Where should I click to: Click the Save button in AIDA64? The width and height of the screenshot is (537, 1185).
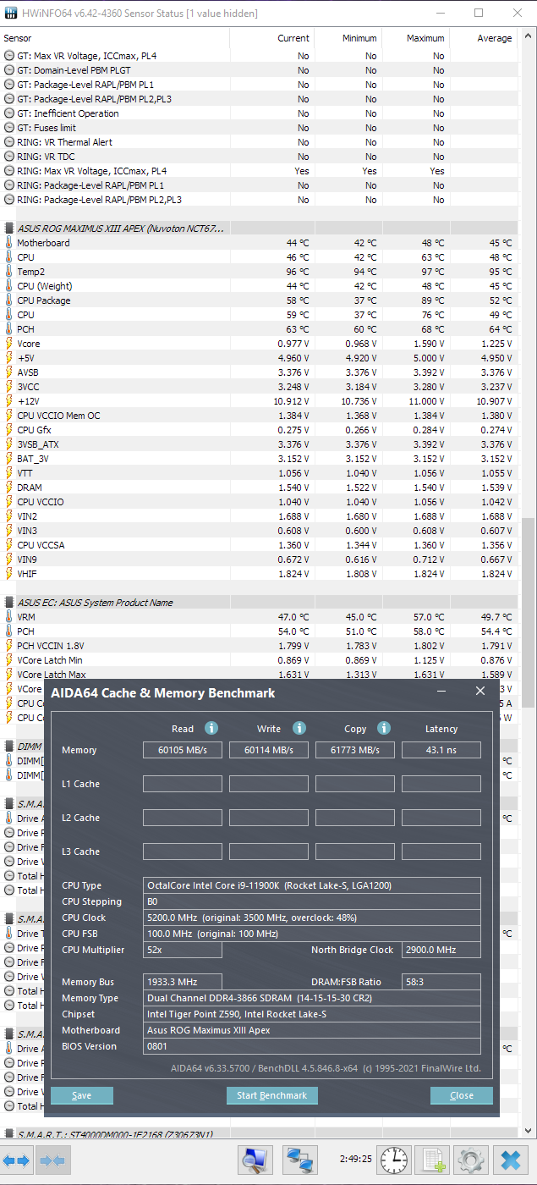pos(82,1095)
